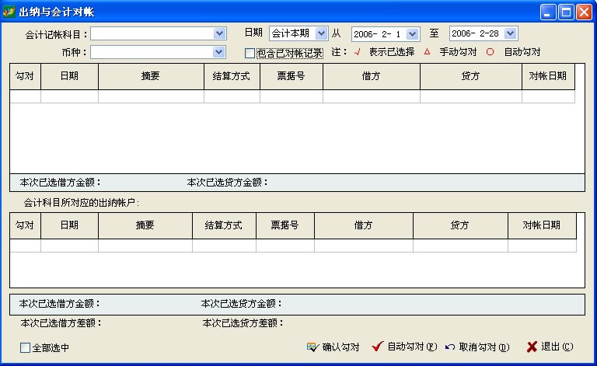Screen dimensions: 597x366
Task: Click 结算方式 column header in lower table
Action: click(x=224, y=225)
